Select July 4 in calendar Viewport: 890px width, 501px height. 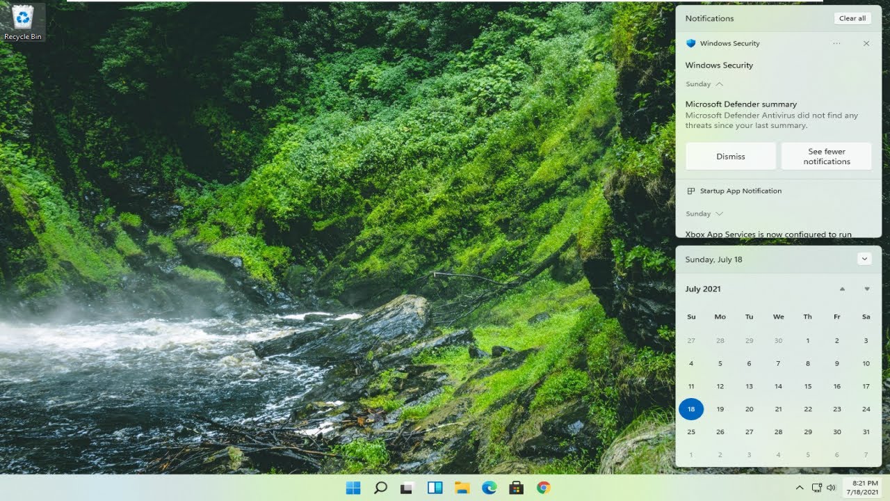691,363
